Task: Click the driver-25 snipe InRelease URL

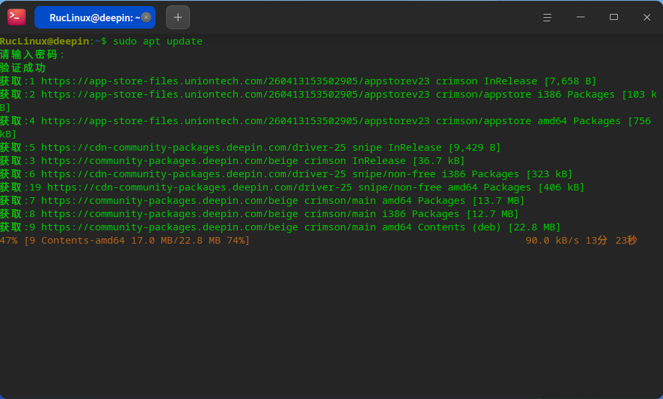Action: (193, 147)
